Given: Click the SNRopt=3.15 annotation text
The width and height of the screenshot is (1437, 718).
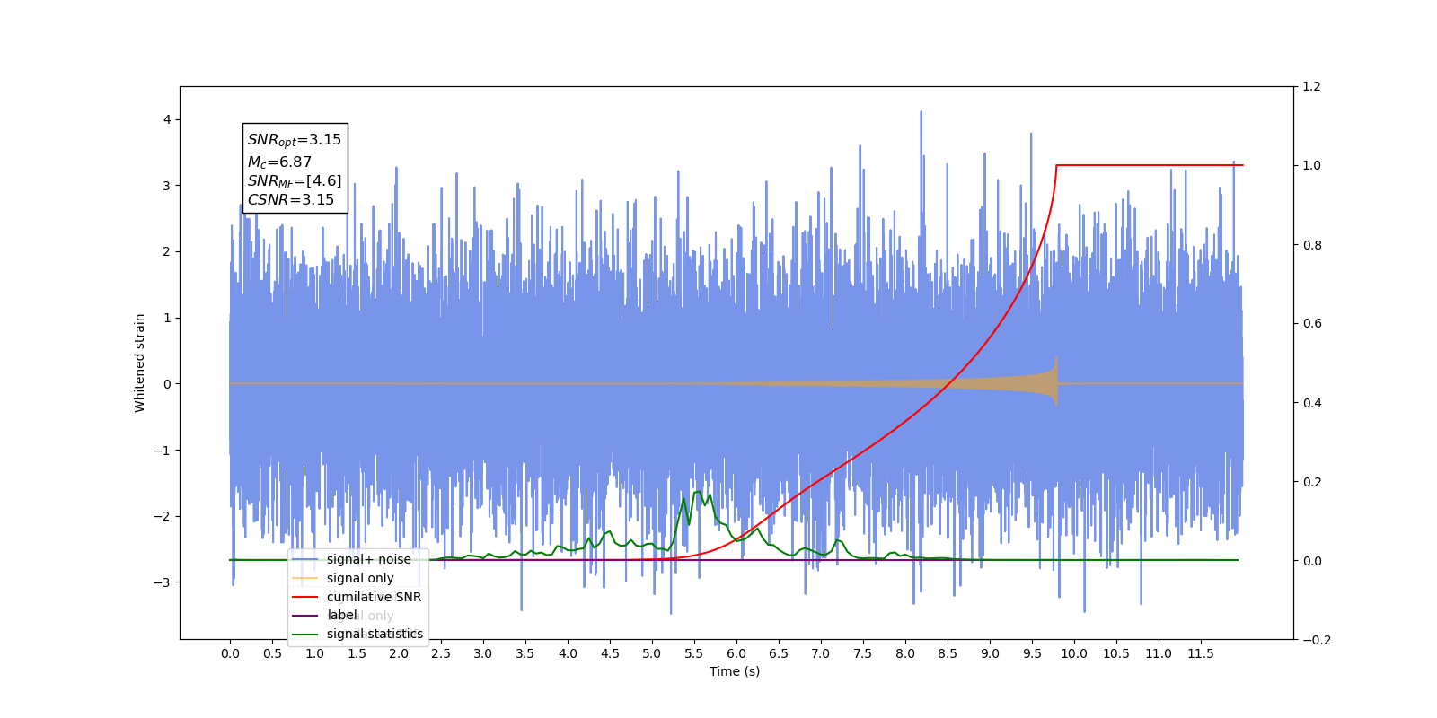Looking at the screenshot, I should pos(295,140).
